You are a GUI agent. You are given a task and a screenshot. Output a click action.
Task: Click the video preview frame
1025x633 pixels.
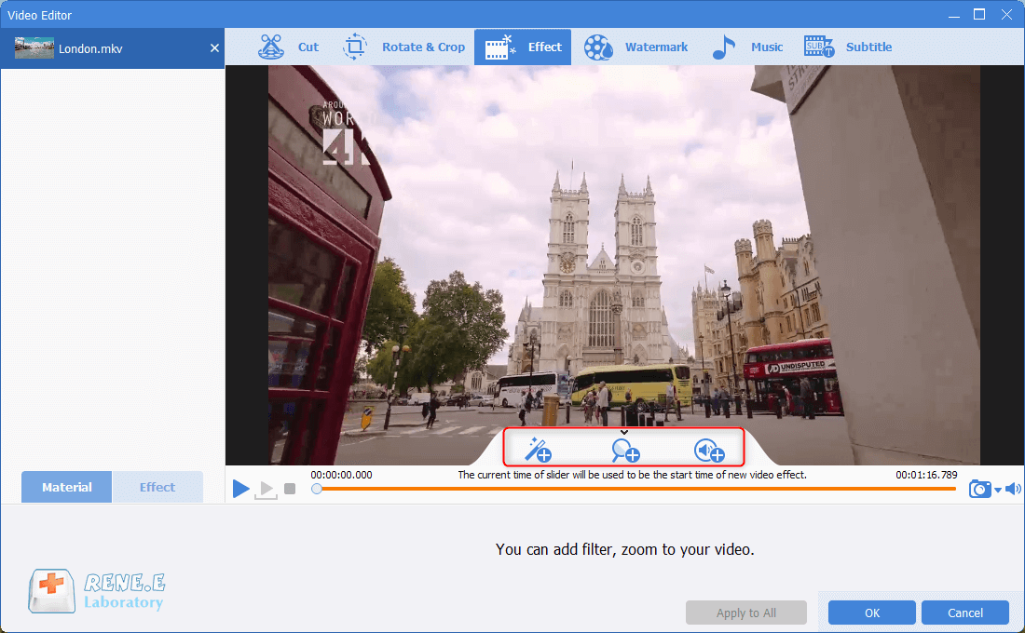point(623,264)
